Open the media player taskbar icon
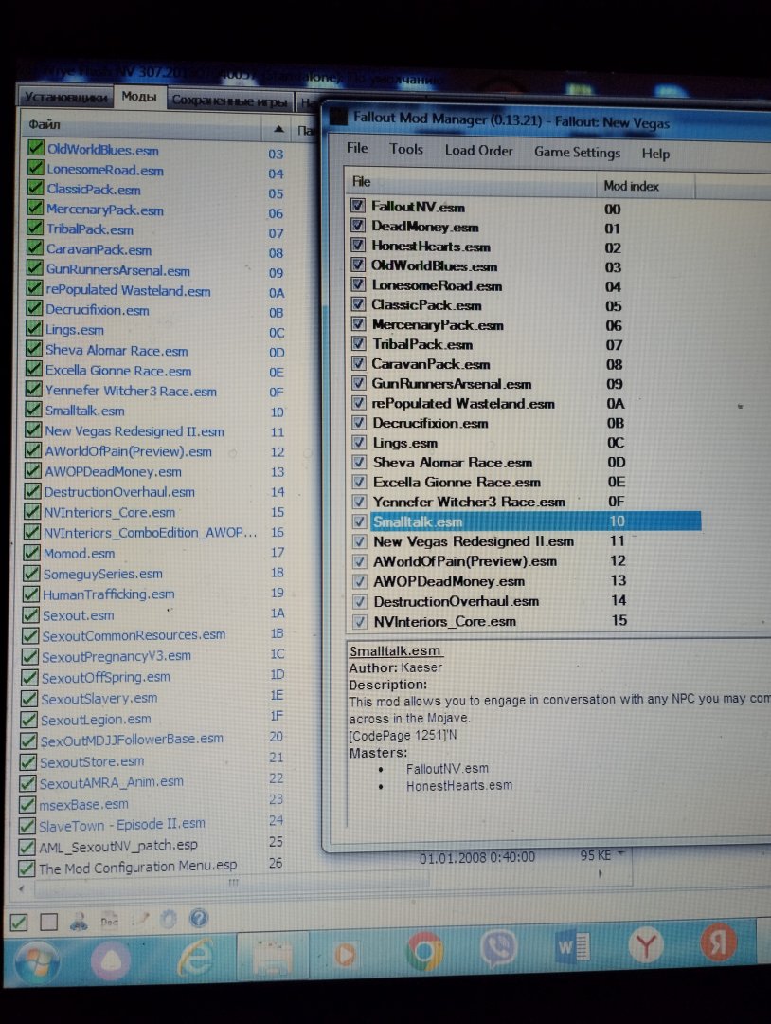Viewport: 771px width, 1024px height. tap(347, 953)
